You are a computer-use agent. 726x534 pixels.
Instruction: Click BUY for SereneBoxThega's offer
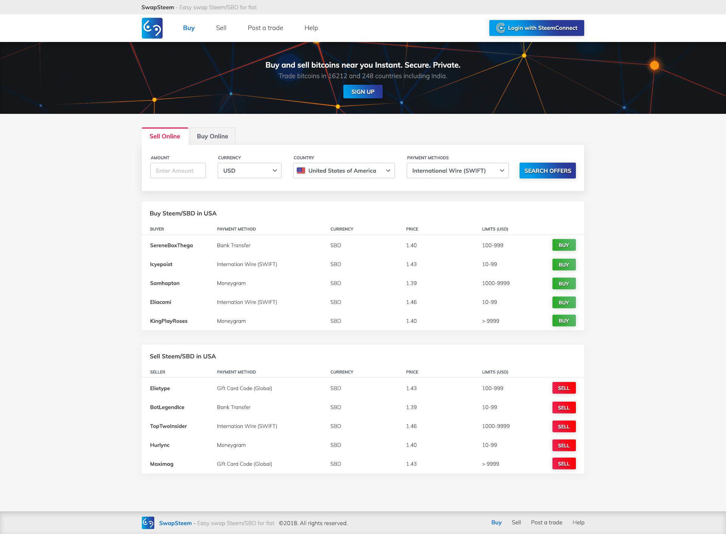[563, 245]
